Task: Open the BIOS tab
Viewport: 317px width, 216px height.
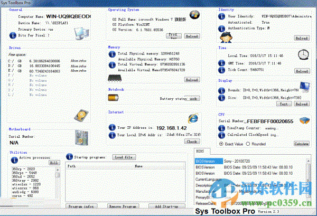Action: point(201,151)
